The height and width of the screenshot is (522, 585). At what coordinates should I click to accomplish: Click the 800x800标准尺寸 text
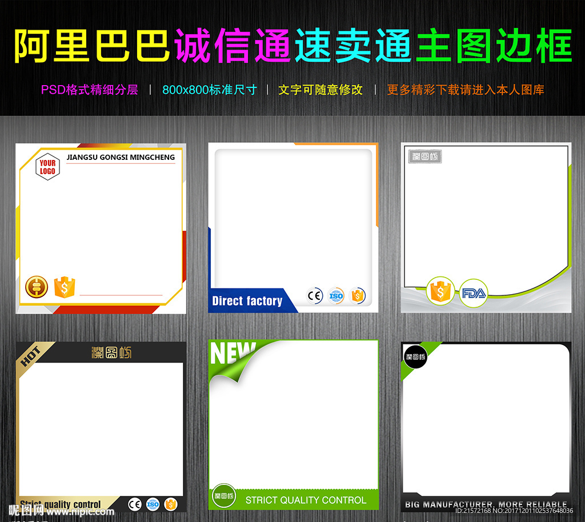[x=210, y=90]
